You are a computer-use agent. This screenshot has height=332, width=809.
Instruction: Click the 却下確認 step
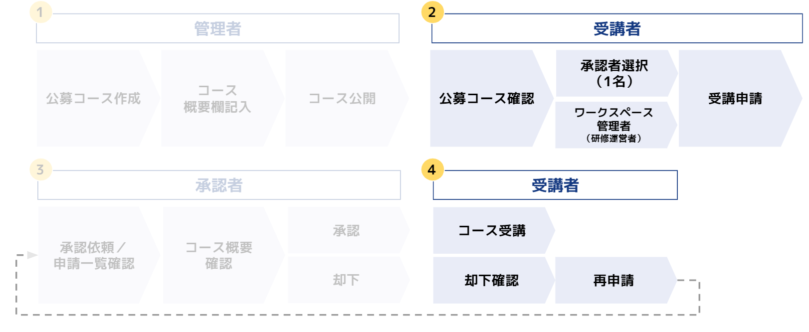click(494, 280)
